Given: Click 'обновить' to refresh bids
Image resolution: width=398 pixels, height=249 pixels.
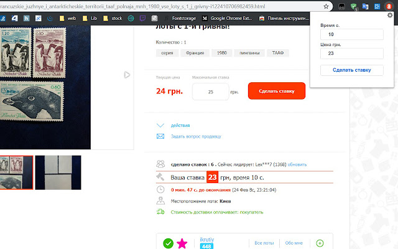Looking at the screenshot, I should 297,164.
